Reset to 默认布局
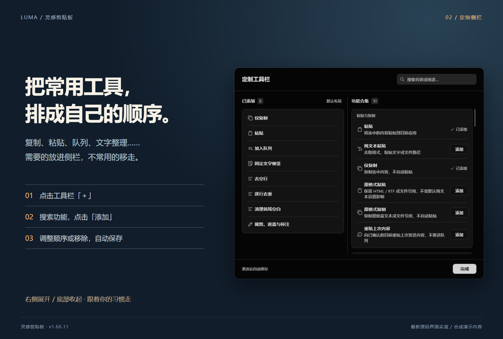This screenshot has width=503, height=339. pyautogui.click(x=334, y=101)
